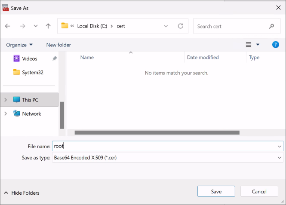This screenshot has width=286, height=205.
Task: Go back with the left arrow
Action: tap(7, 26)
